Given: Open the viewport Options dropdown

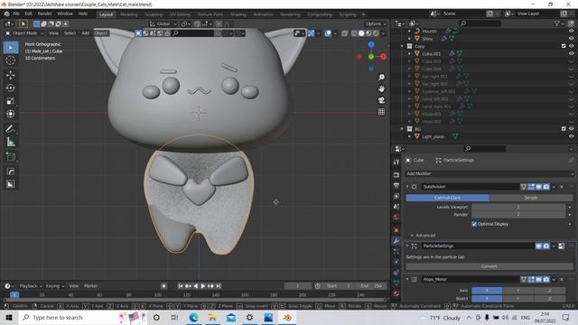Looking at the screenshot, I should click(x=376, y=23).
